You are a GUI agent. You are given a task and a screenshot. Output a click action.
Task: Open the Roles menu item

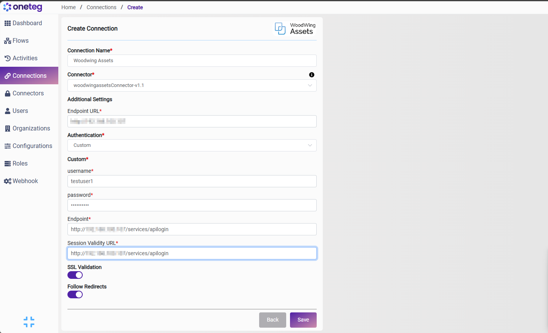[29, 164]
